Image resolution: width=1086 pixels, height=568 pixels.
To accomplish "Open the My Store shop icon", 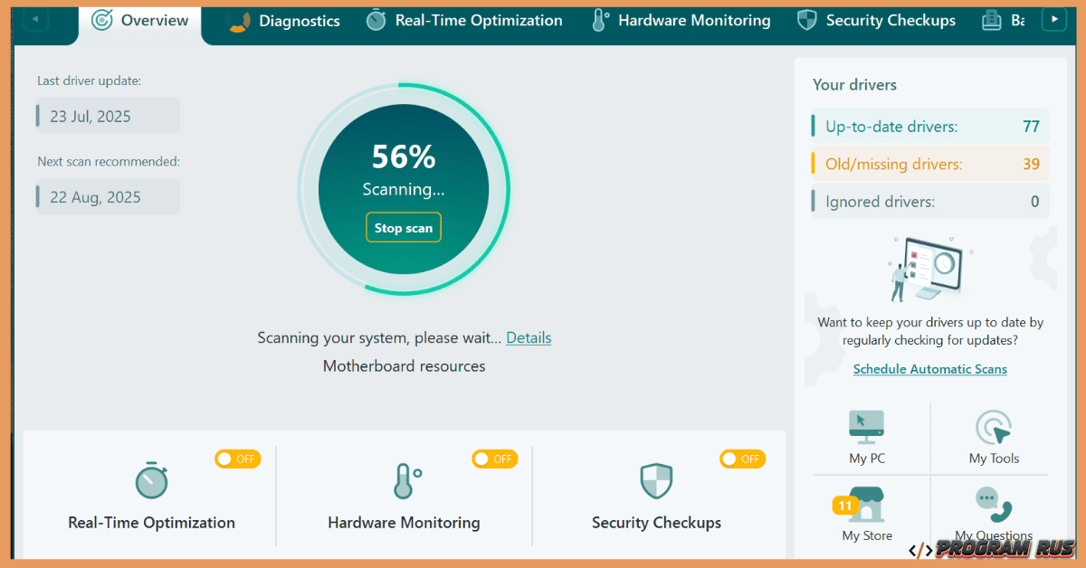I will (x=866, y=505).
